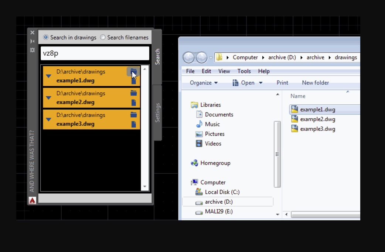Switch to the Settings vertical tab
Screen dimensions: 385x252
pyautogui.click(x=157, y=113)
